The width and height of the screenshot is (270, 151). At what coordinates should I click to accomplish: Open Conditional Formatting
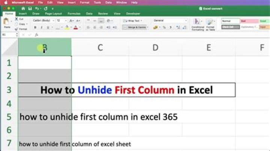[x=198, y=24]
